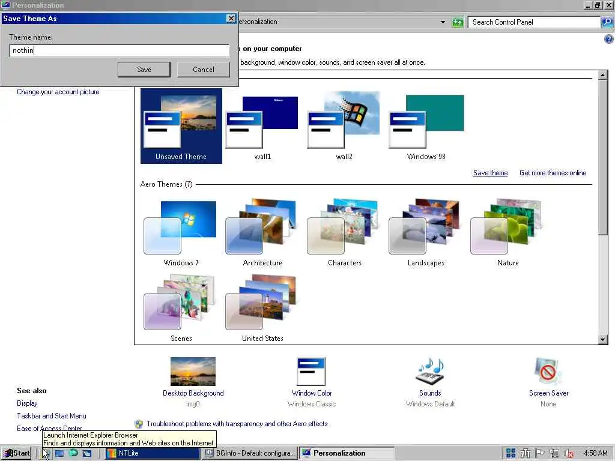Viewport: 615px width, 461px height.
Task: Click the muted volume tray icon
Action: (569, 453)
